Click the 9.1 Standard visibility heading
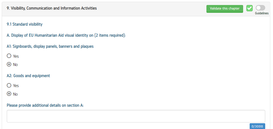The width and height of the screenshot is (273, 129). tap(25, 24)
